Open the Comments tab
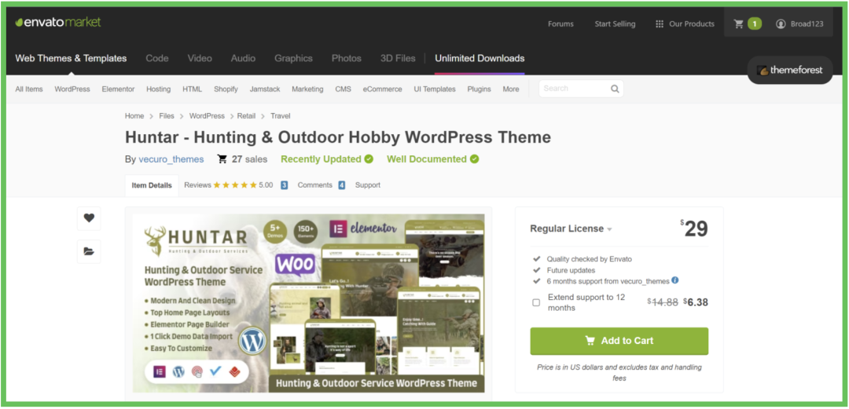This screenshot has width=849, height=409. [314, 185]
